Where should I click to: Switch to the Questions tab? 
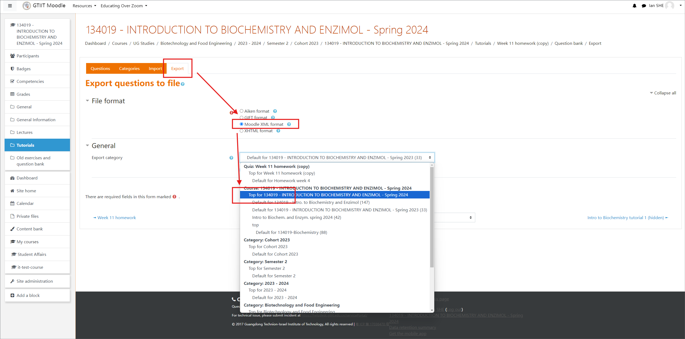(x=100, y=69)
